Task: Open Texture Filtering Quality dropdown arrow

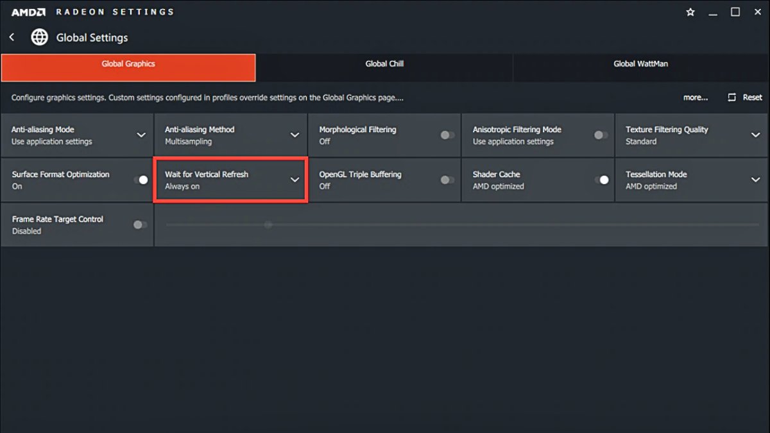Action: 755,135
